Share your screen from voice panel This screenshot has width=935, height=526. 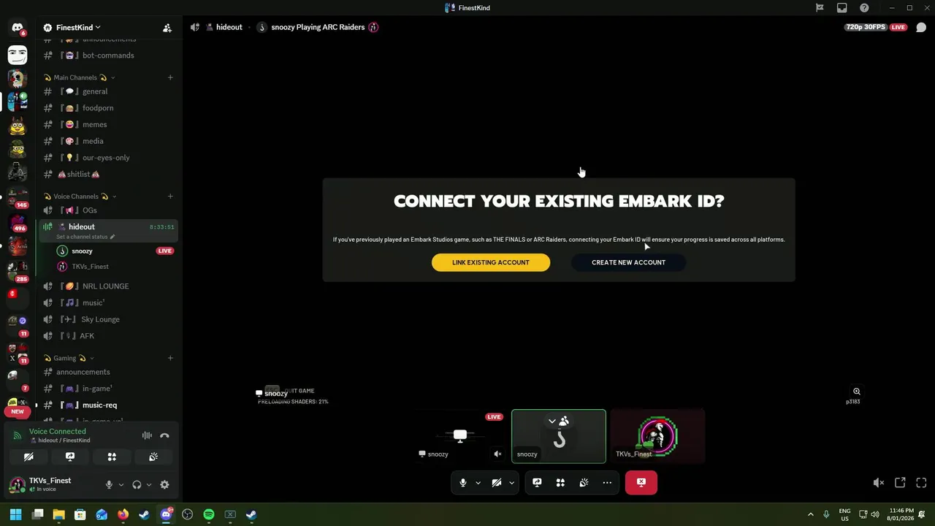tap(70, 457)
